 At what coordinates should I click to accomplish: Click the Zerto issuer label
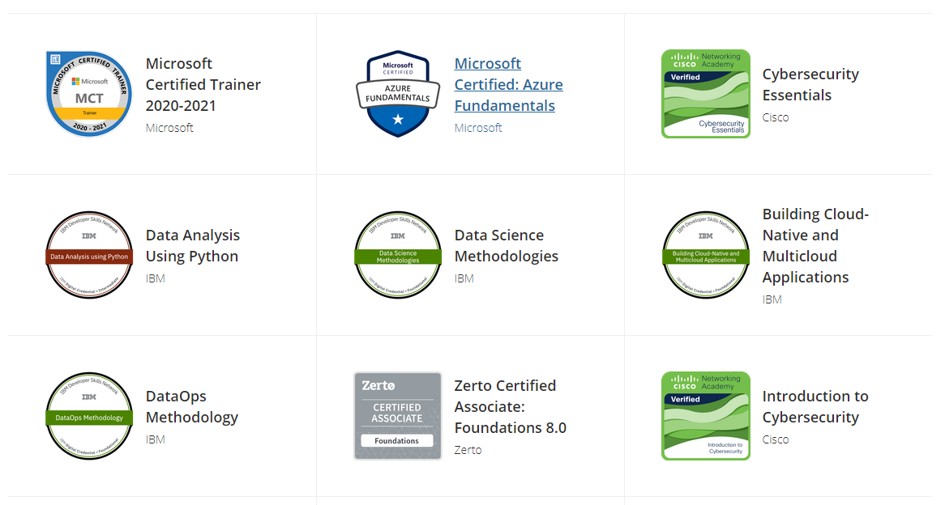468,450
